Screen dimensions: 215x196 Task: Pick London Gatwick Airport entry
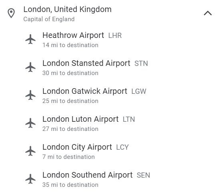[x=107, y=95]
